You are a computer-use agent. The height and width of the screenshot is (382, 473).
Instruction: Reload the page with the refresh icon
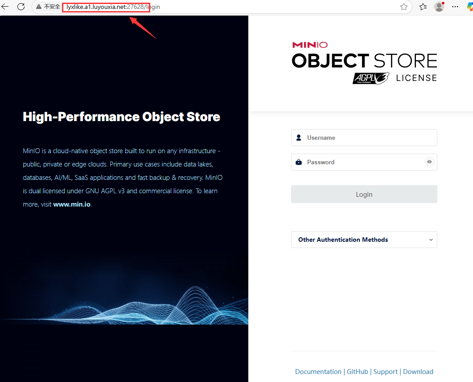[21, 7]
